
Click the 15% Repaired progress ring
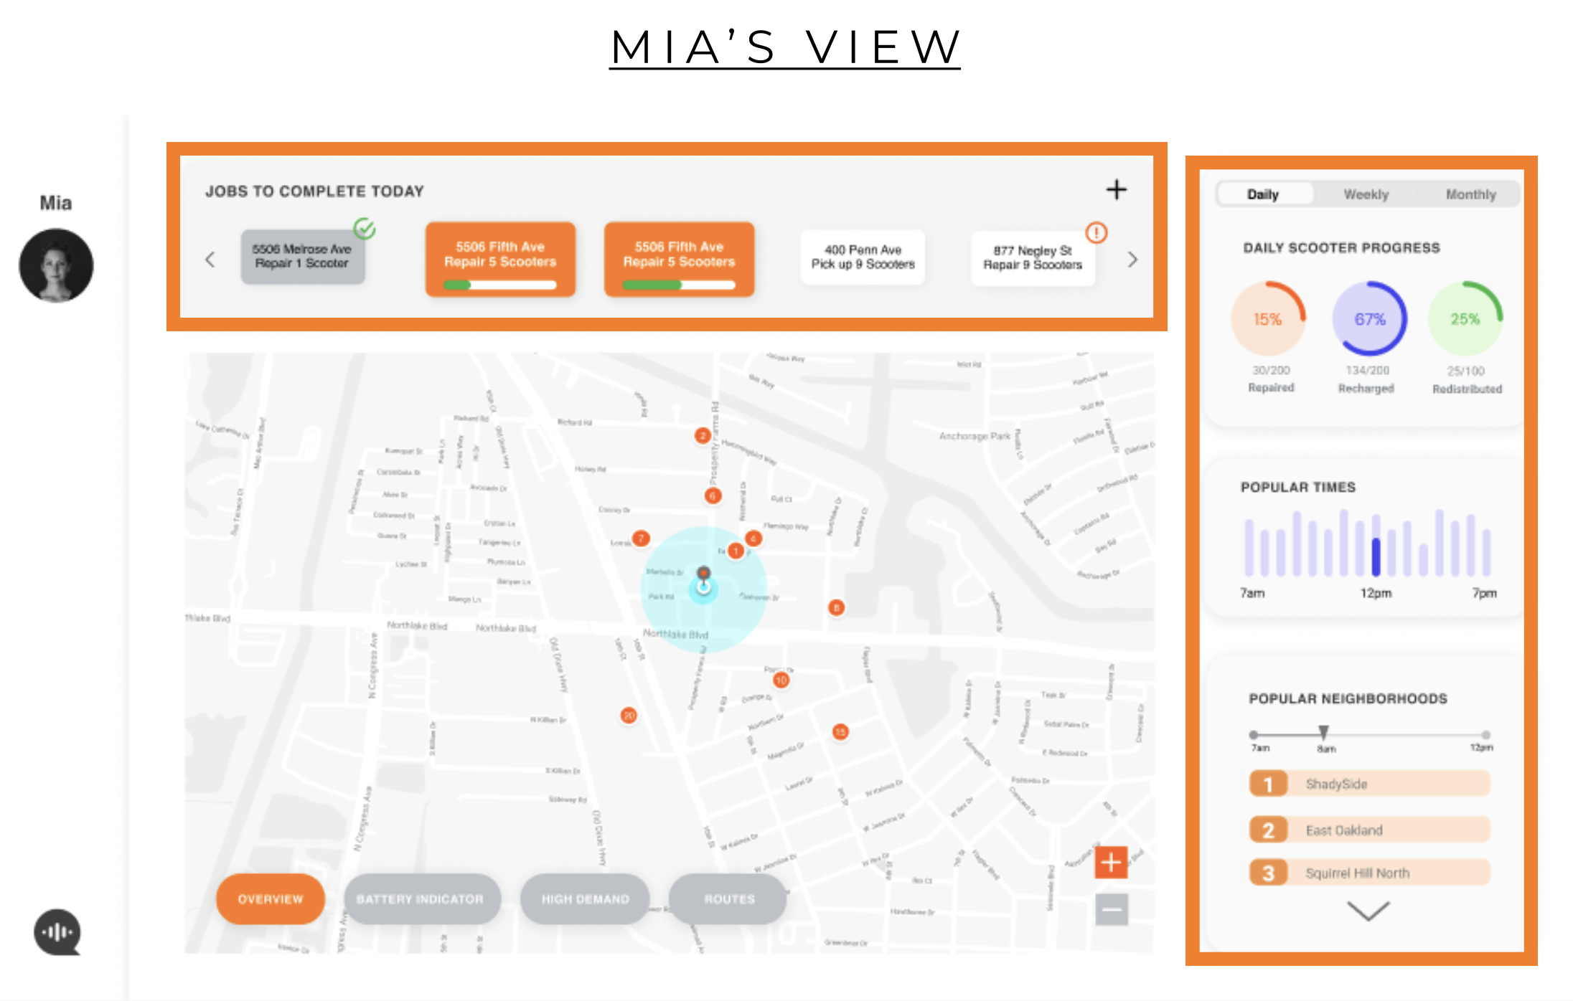click(x=1268, y=318)
